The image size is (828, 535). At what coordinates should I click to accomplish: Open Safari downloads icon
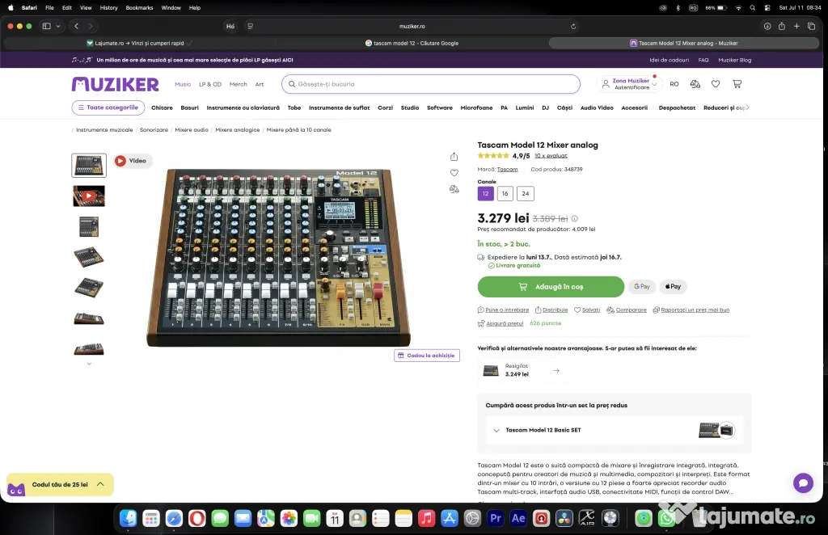click(x=767, y=26)
